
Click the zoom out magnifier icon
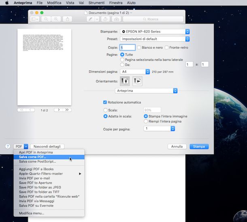click(46, 19)
